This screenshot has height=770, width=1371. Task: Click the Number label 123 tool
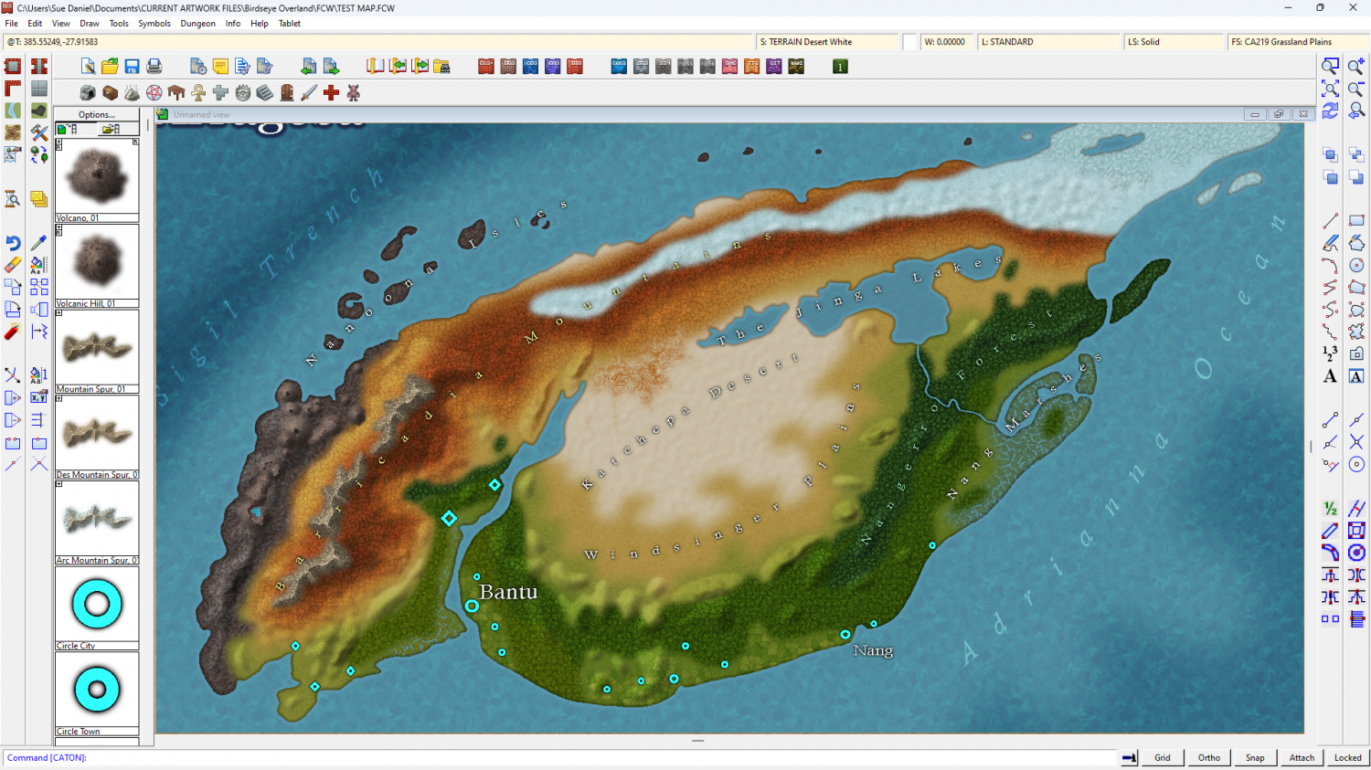(x=1331, y=353)
